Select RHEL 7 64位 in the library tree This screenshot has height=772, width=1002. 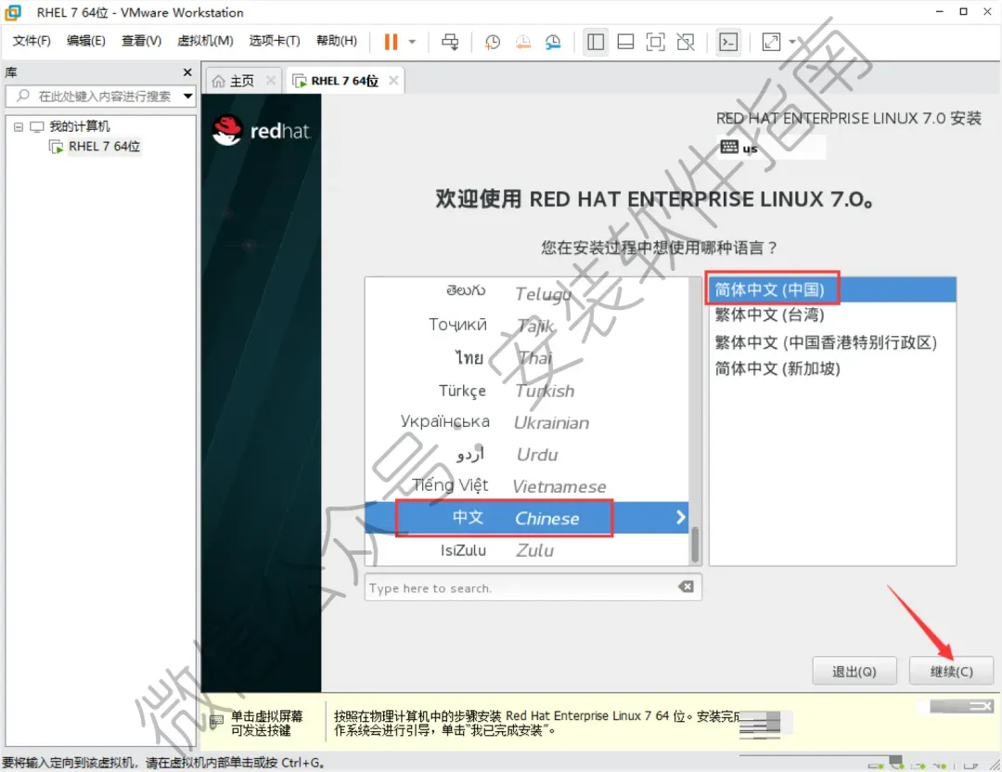pos(104,147)
